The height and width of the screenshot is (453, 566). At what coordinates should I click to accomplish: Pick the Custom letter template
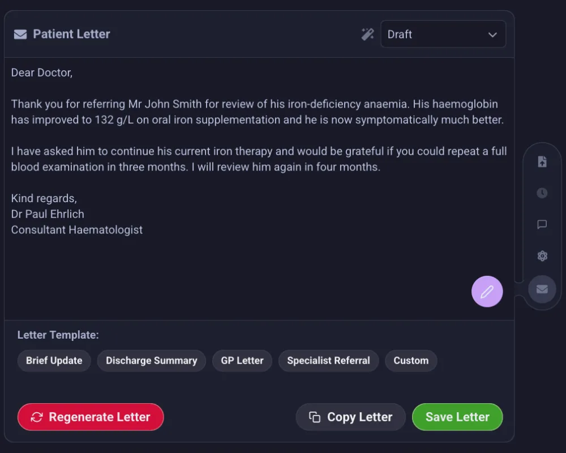[411, 361]
